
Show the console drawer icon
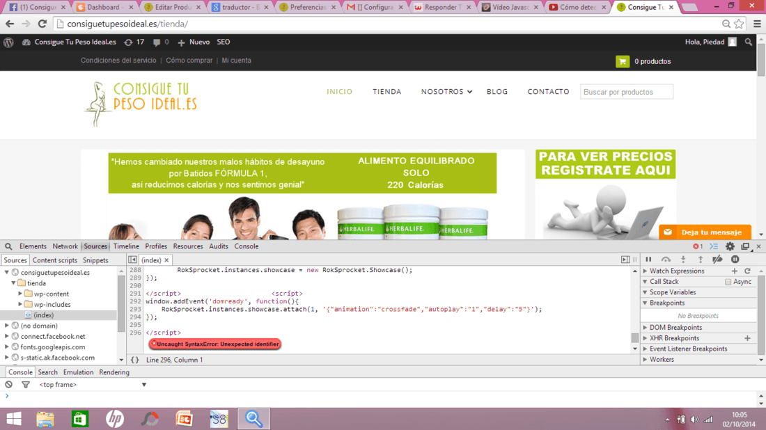pyautogui.click(x=714, y=246)
